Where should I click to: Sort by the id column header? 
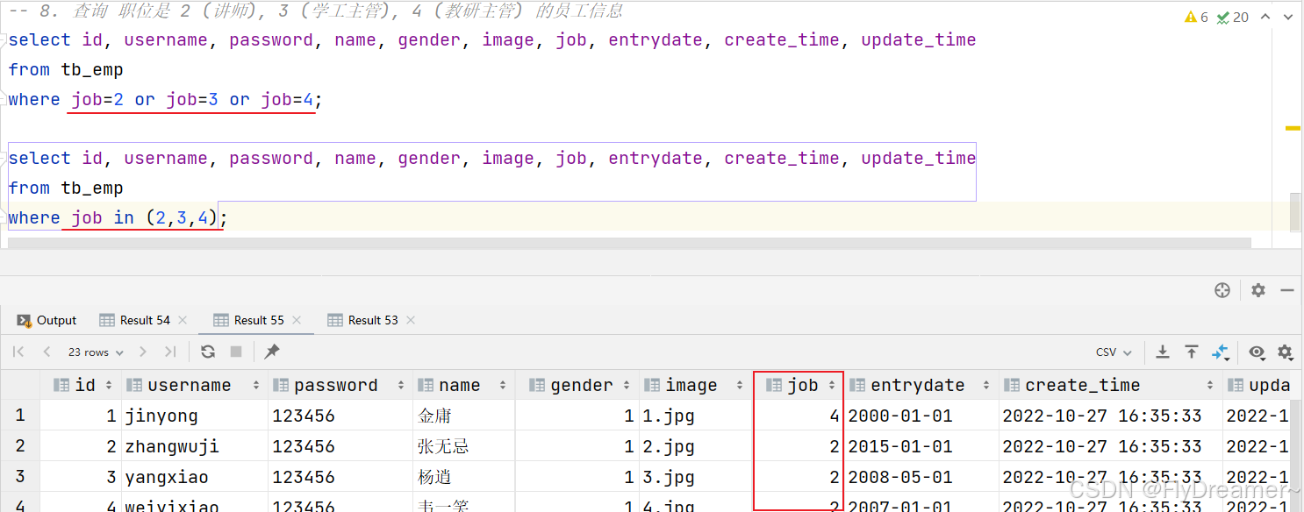tap(82, 385)
